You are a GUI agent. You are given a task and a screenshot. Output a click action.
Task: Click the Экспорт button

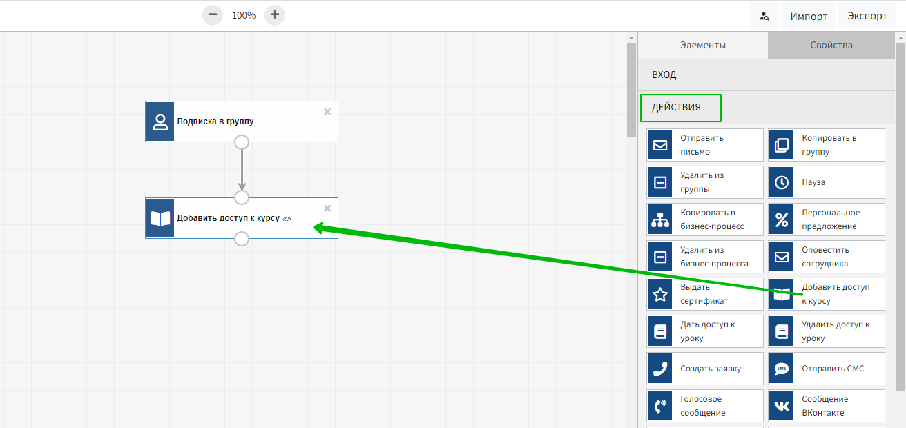[x=867, y=16]
